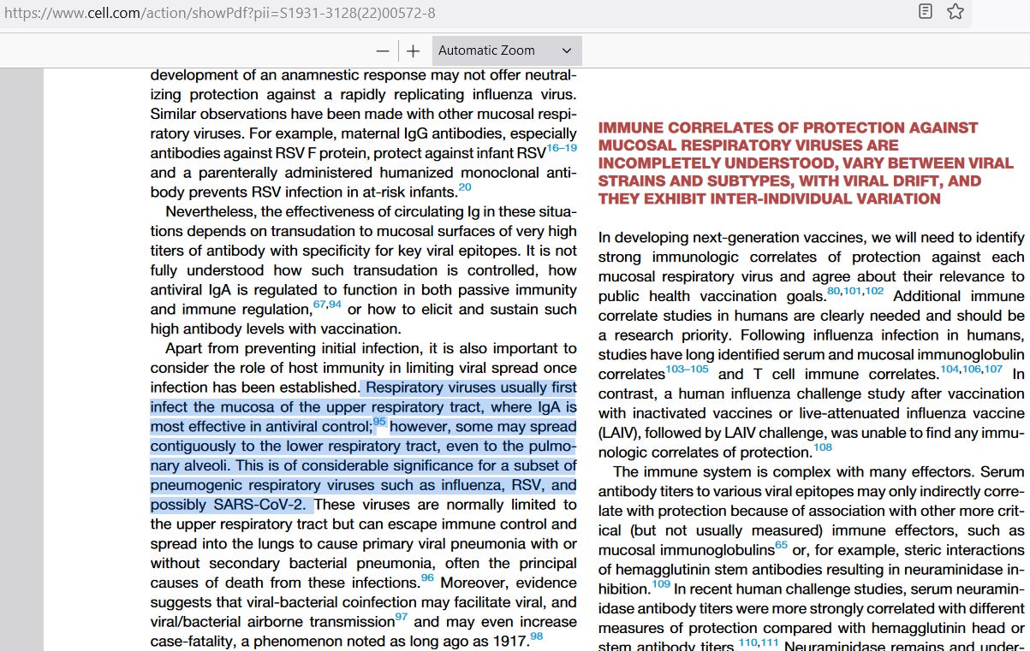1030x651 pixels.
Task: Open citation reference 103–105
Action: (687, 369)
